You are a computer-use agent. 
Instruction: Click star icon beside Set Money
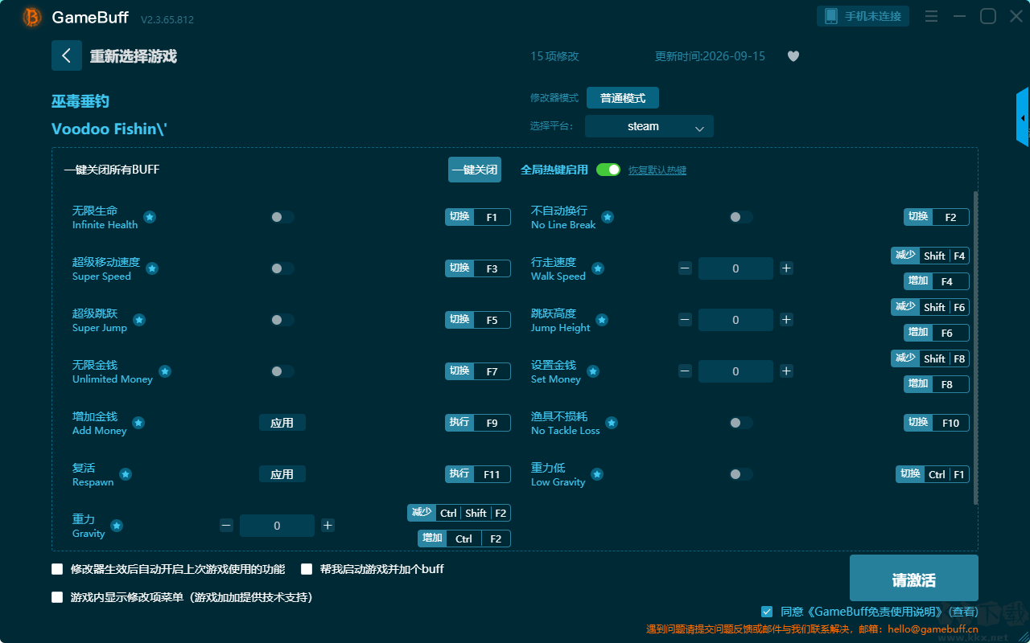pyautogui.click(x=593, y=371)
